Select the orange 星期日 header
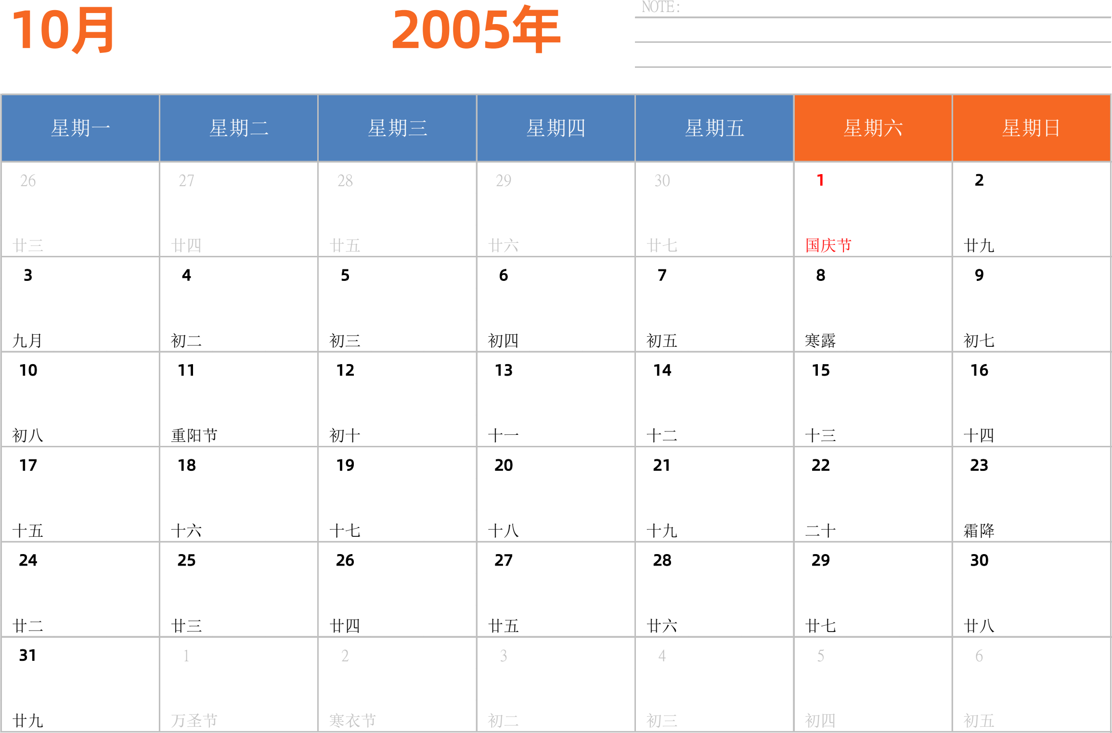 pos(1032,128)
